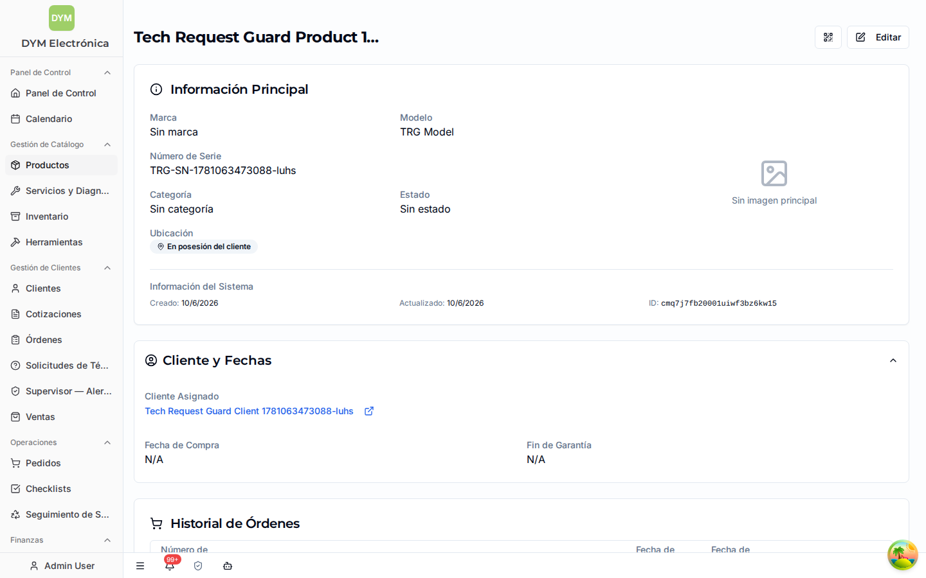Collapse the Finanzas group
926x578 pixels.
click(107, 540)
